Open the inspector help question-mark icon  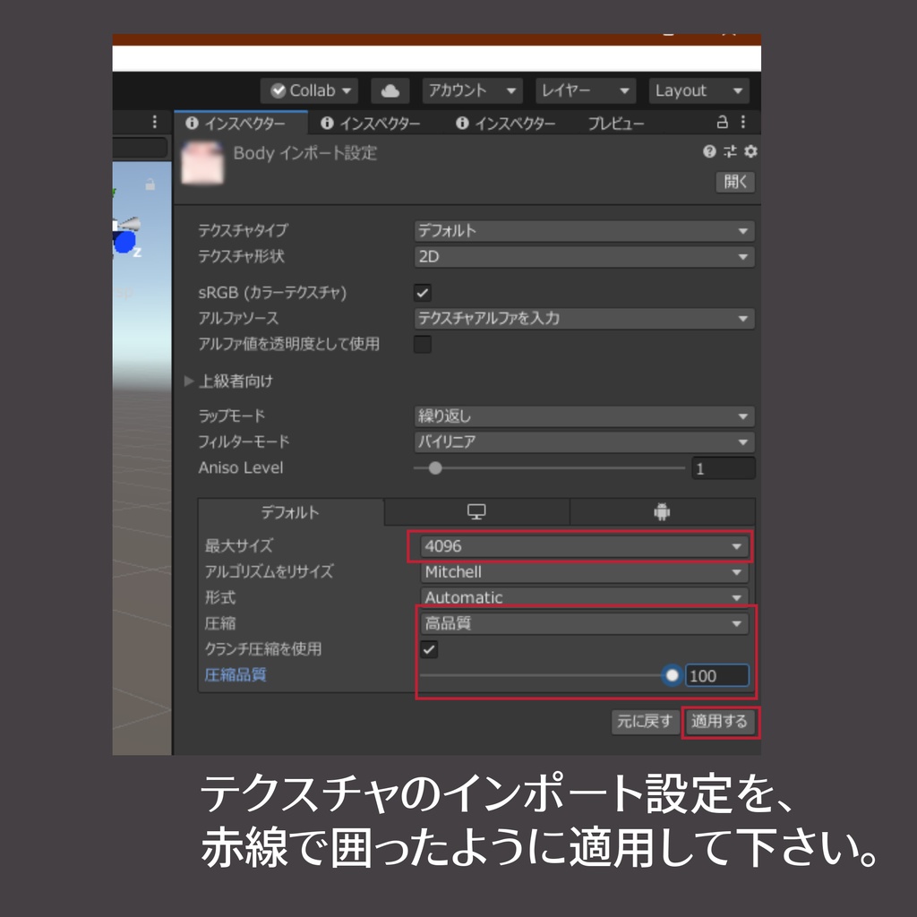tap(709, 151)
